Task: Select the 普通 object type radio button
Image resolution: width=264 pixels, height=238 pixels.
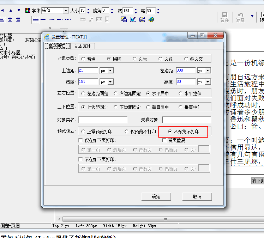Action: pyautogui.click(x=83, y=59)
